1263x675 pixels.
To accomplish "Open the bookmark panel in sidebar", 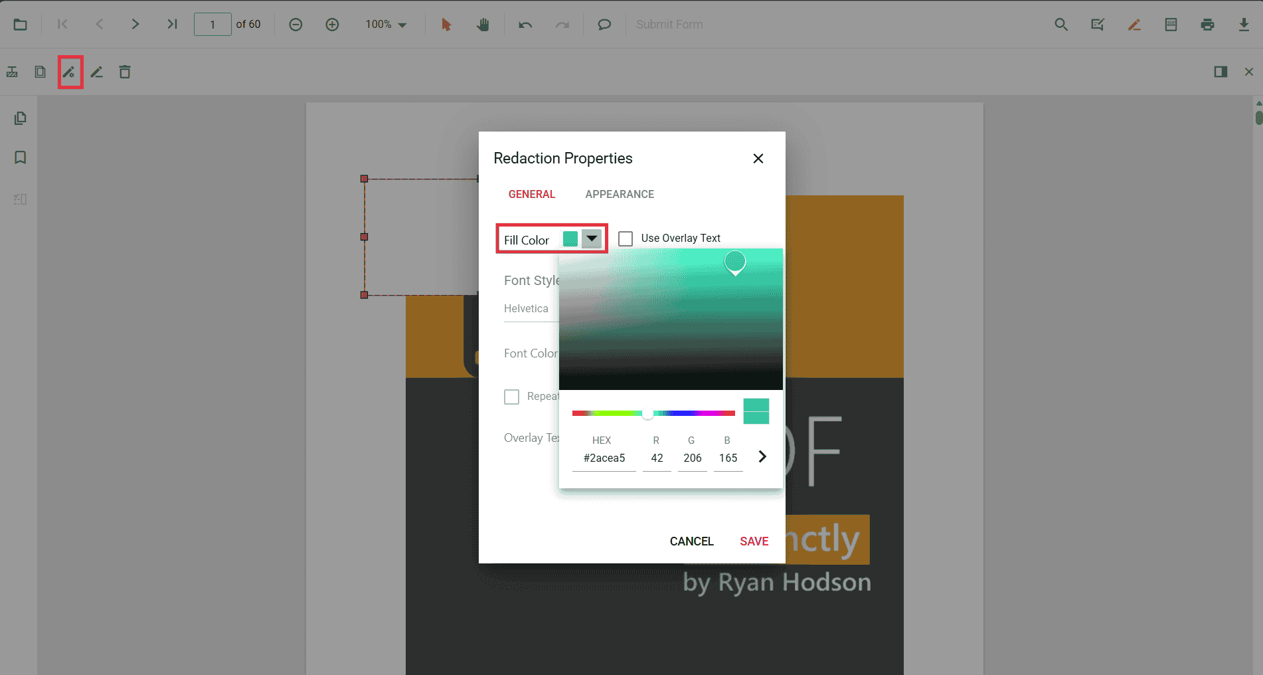I will click(x=21, y=157).
